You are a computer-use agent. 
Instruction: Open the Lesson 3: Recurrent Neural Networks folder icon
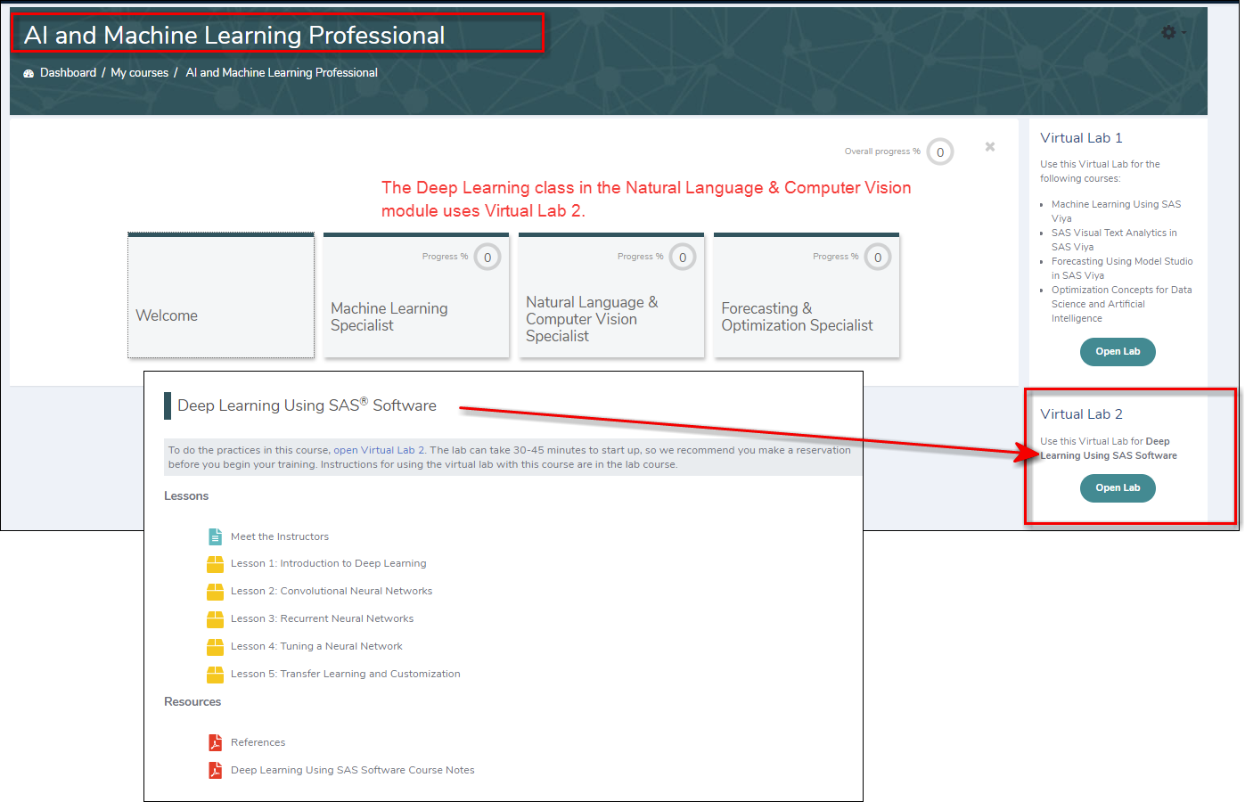(215, 618)
